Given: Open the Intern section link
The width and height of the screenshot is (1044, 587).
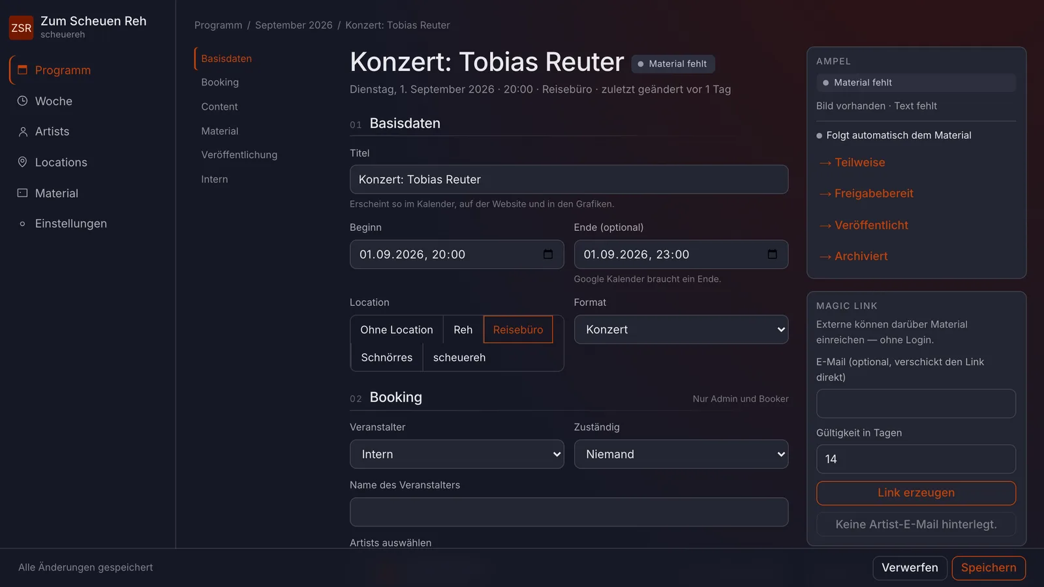Looking at the screenshot, I should [215, 179].
